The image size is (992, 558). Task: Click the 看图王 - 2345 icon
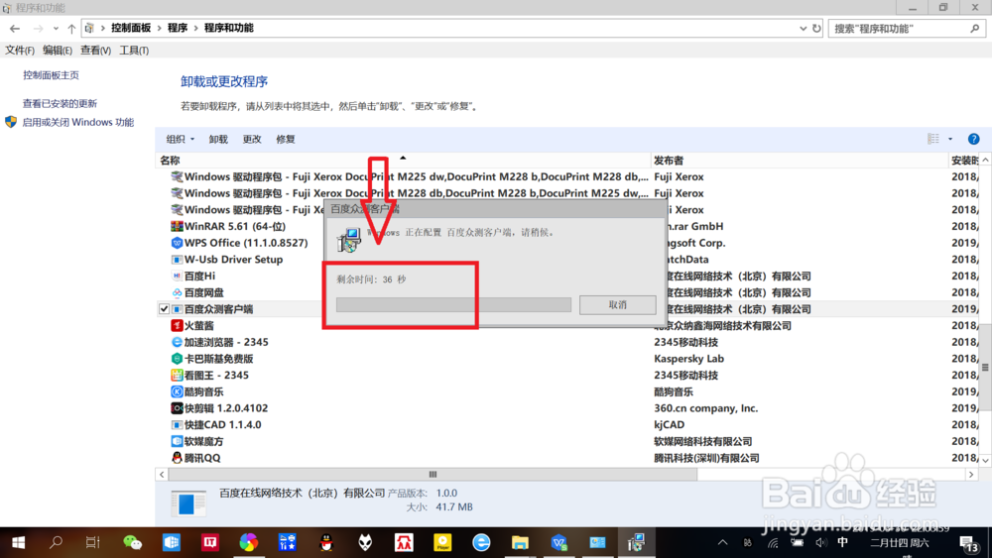(177, 375)
